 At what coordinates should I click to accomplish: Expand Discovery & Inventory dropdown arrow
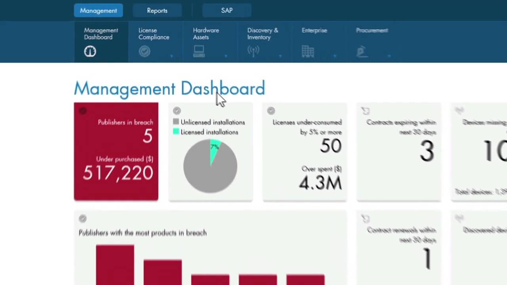point(280,56)
